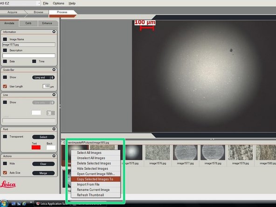Choose Import From File
This screenshot has height=207, width=276.
96,185
